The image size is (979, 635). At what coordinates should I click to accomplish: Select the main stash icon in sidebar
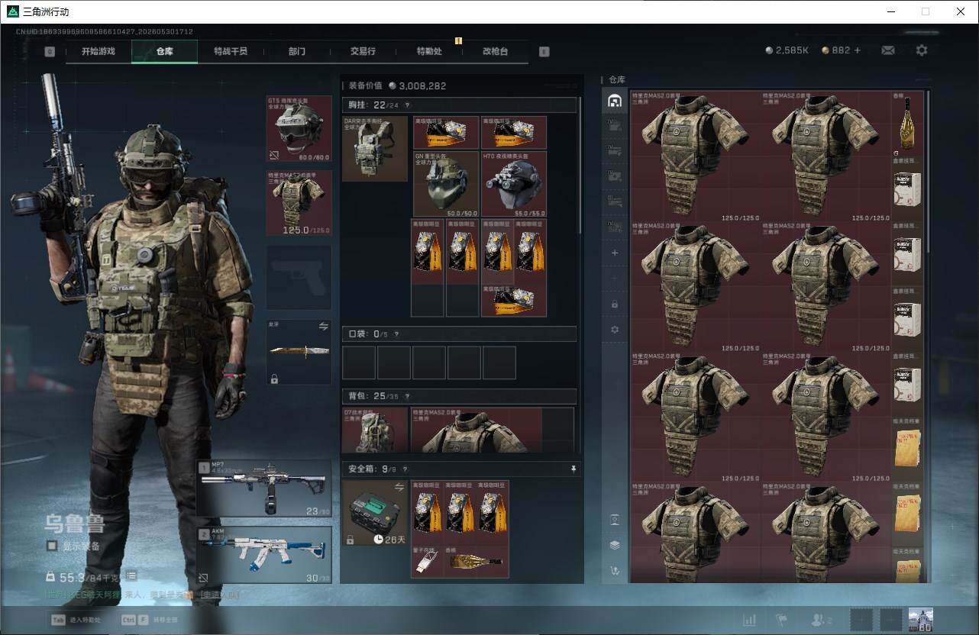pyautogui.click(x=615, y=101)
